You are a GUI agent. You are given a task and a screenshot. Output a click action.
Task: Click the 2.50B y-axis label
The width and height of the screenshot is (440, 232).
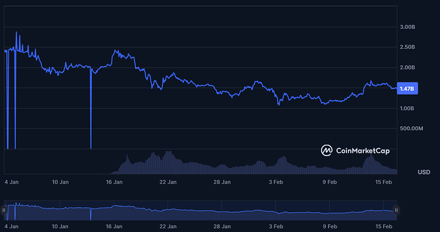[407, 47]
